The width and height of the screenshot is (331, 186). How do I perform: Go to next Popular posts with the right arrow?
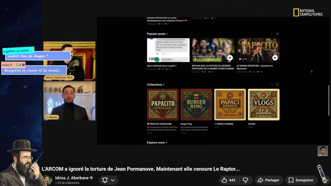point(277,34)
